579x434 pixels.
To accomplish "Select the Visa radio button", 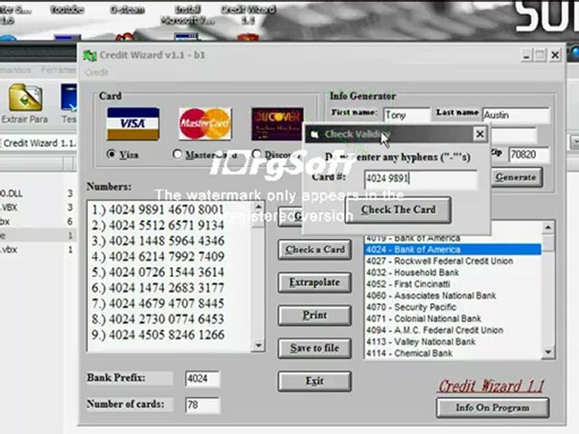I will [x=111, y=154].
